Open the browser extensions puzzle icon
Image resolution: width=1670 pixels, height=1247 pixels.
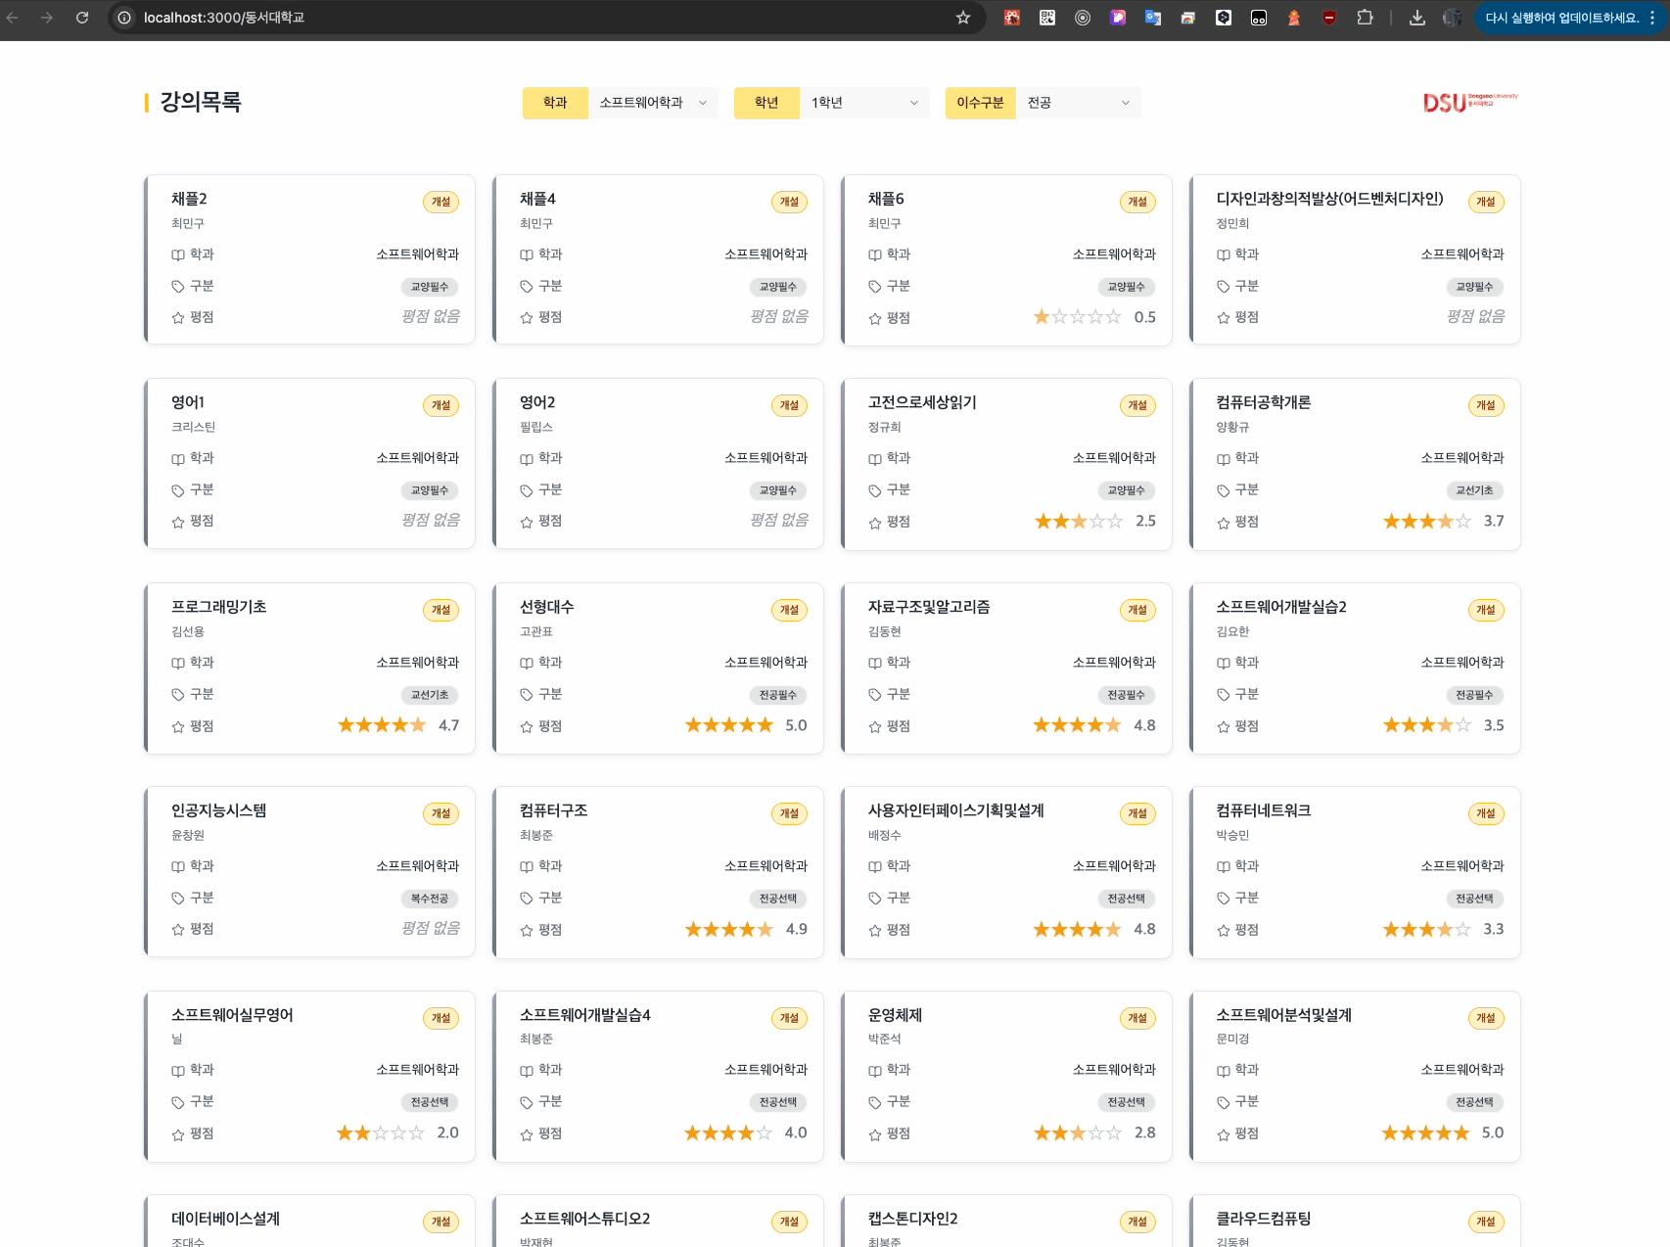coord(1365,18)
